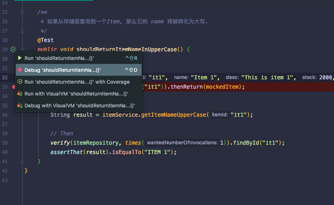Viewport: 334px width, 205px height.
Task: Select Debug with VisualVM menu entry
Action: click(79, 106)
